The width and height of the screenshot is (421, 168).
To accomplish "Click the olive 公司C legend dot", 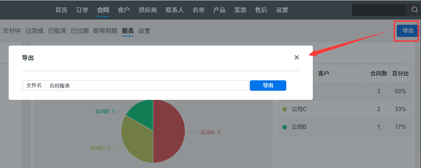I will 285,109.
